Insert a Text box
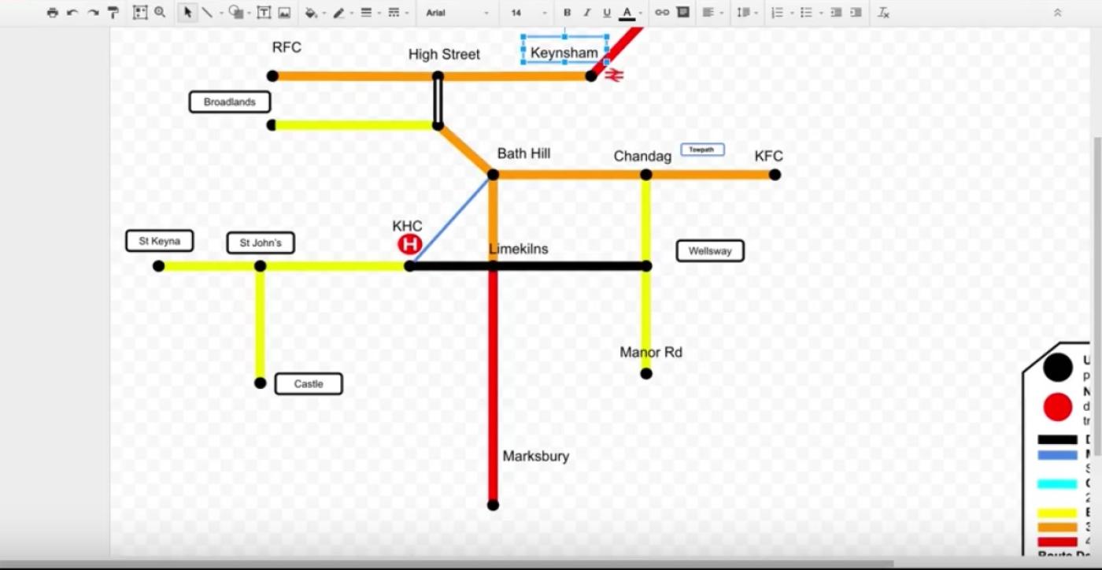Viewport: 1102px width, 570px height. [264, 13]
